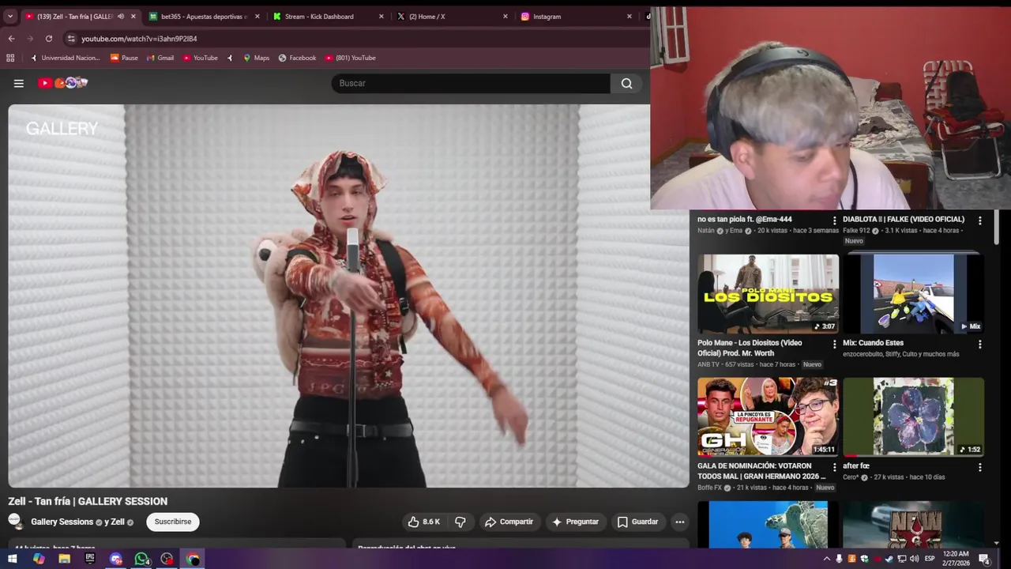The width and height of the screenshot is (1011, 569).
Task: Switch to the Instagram tab
Action: pos(576,16)
